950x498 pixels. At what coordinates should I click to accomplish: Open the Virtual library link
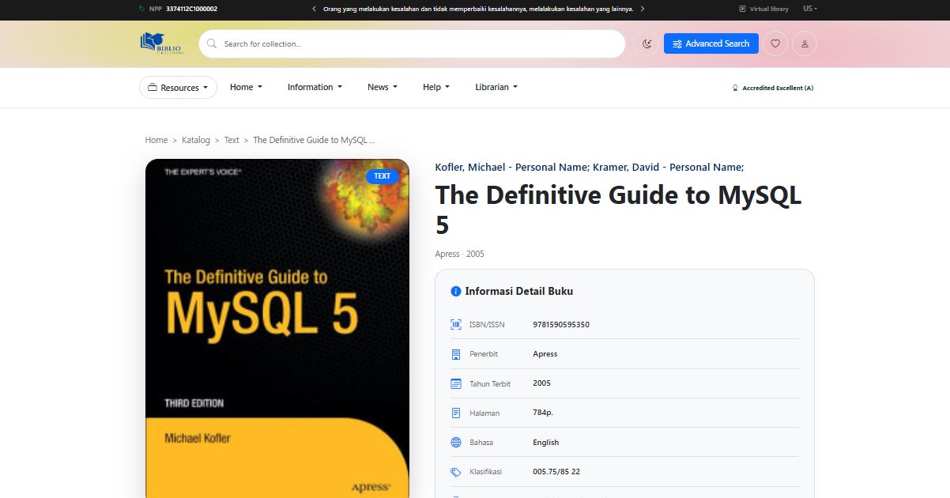tap(763, 9)
